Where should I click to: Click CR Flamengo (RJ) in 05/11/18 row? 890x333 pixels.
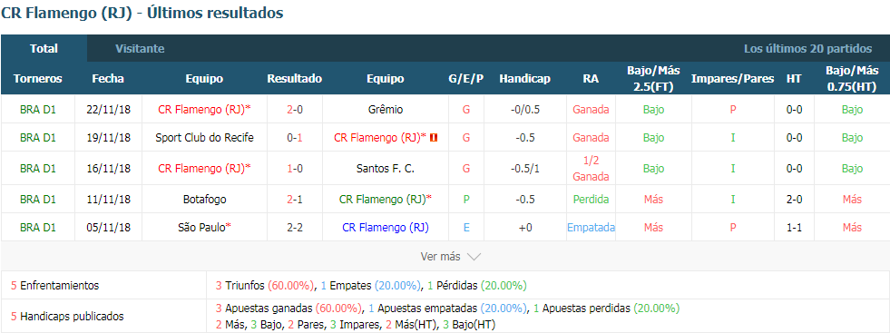coord(385,228)
